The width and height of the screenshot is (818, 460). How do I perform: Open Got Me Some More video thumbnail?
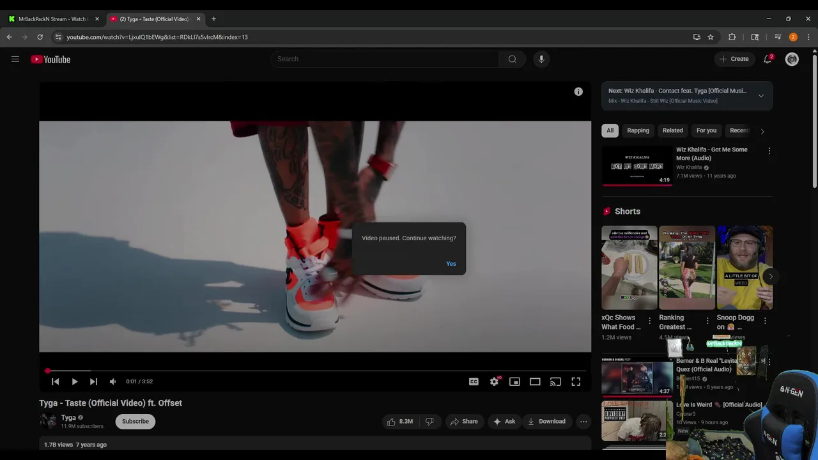(637, 166)
